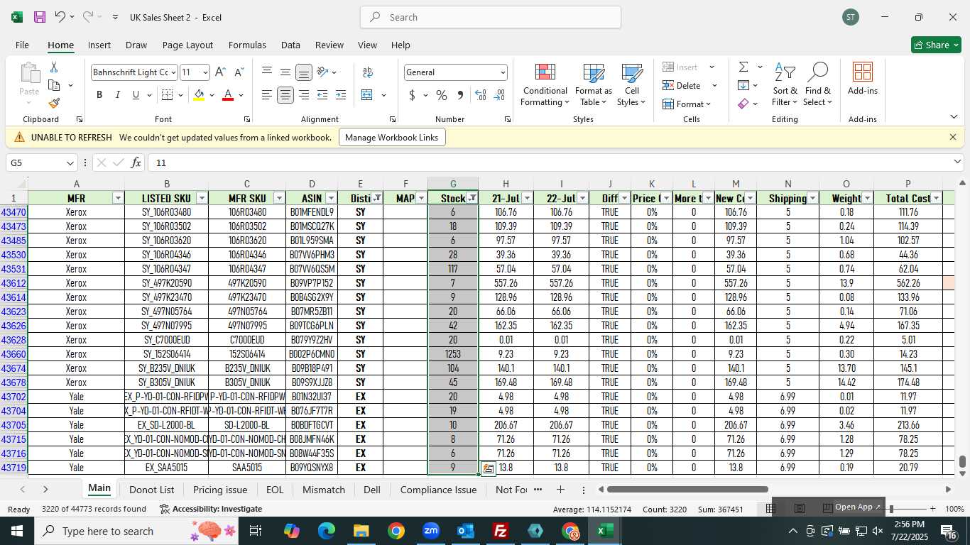970x545 pixels.
Task: Click the Save icon in title bar
Action: tap(40, 17)
